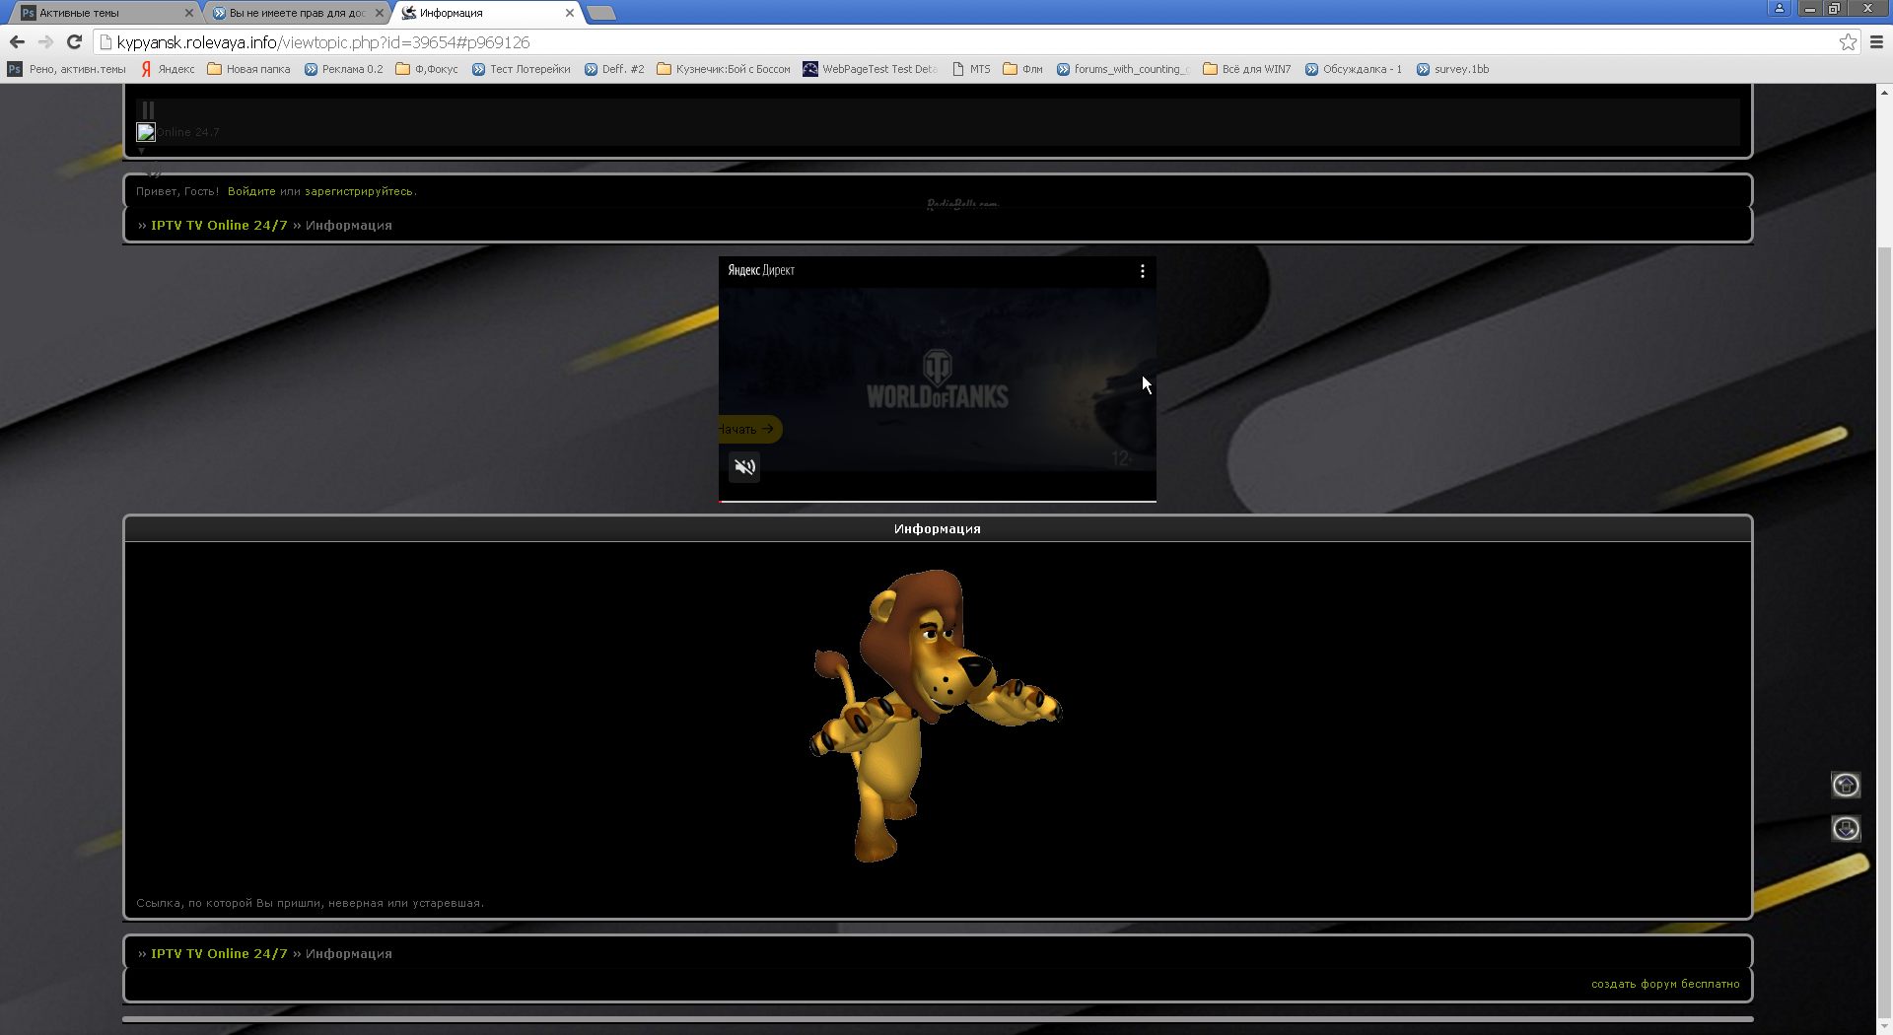Click the scrollbar down arrow
The width and height of the screenshot is (1893, 1035).
coord(1884,1026)
